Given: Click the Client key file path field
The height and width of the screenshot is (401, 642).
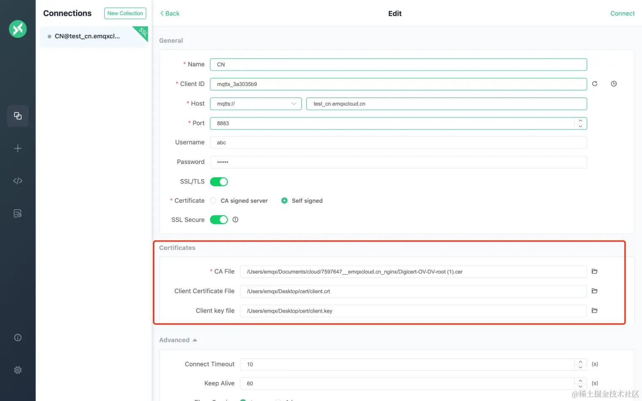Looking at the screenshot, I should tap(413, 311).
